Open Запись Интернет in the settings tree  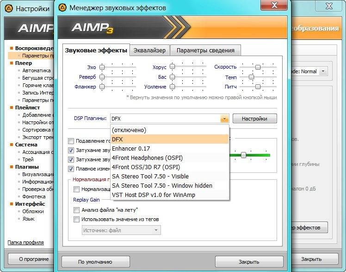click(x=38, y=93)
